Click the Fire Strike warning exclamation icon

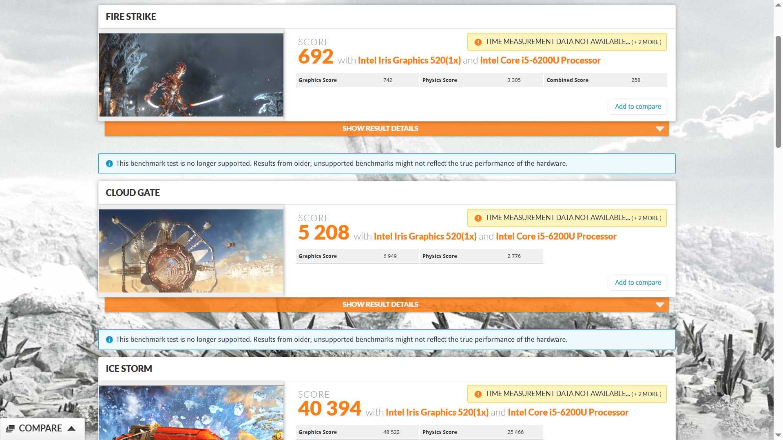478,42
